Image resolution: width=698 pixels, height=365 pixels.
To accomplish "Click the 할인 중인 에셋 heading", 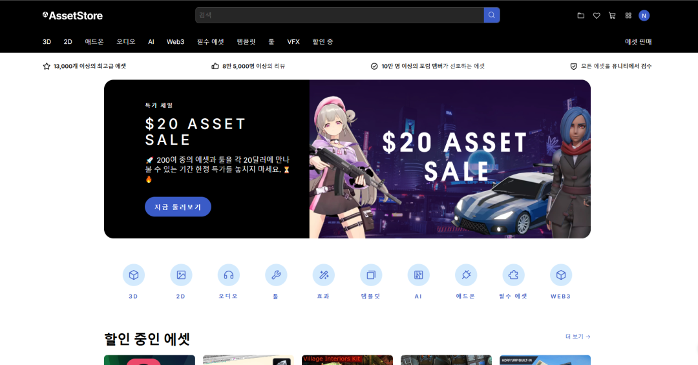I will click(x=147, y=339).
